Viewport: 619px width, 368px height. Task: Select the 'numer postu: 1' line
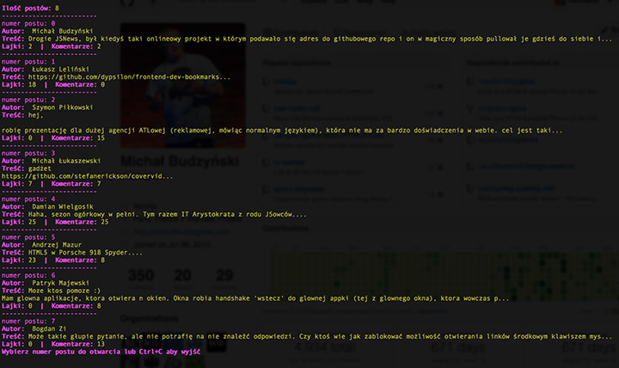(x=28, y=62)
